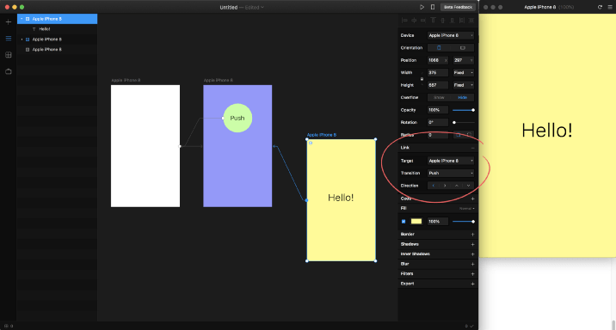Click the plus insert icon in left sidebar
This screenshot has height=330, width=616.
[x=9, y=22]
